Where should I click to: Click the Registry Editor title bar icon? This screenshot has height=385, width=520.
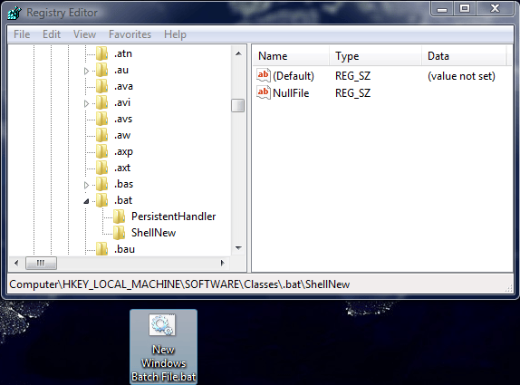(14, 13)
